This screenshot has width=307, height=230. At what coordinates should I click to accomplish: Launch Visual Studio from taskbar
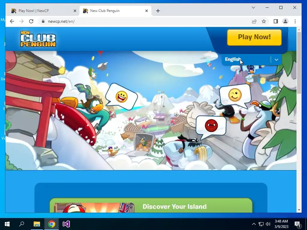tap(66, 224)
